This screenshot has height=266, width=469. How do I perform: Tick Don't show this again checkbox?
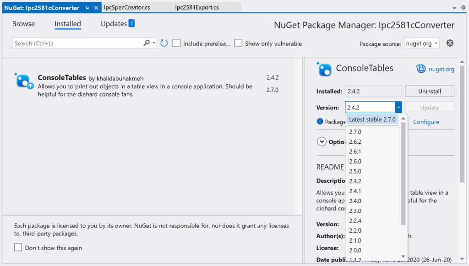(x=18, y=248)
